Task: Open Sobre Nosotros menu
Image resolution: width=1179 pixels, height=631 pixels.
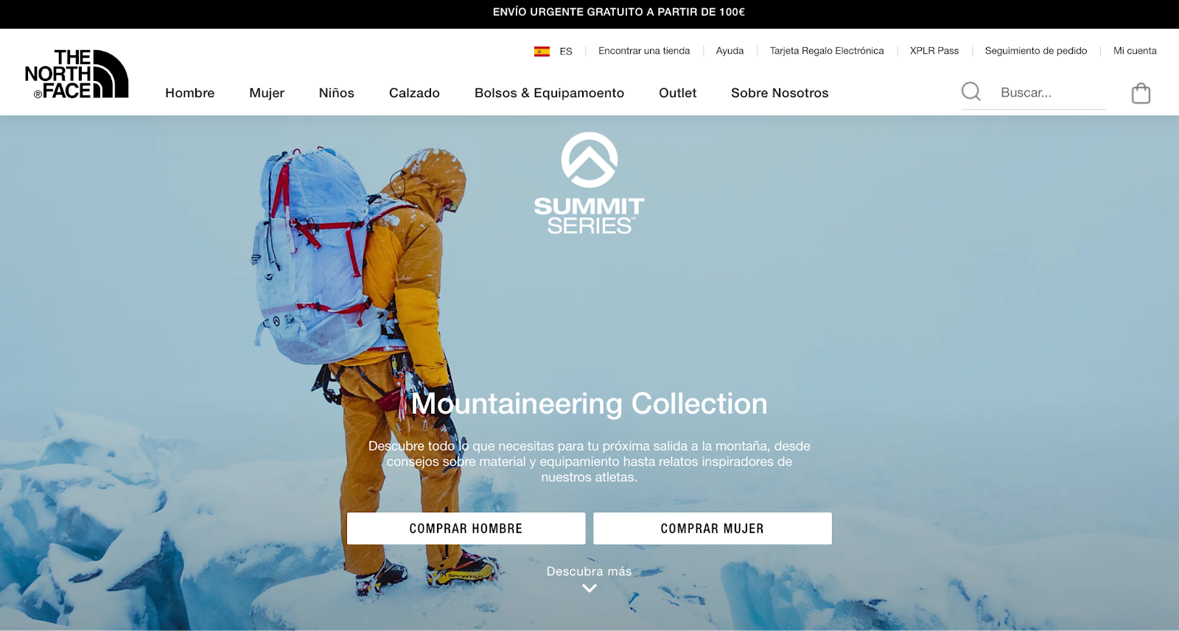Action: click(780, 93)
